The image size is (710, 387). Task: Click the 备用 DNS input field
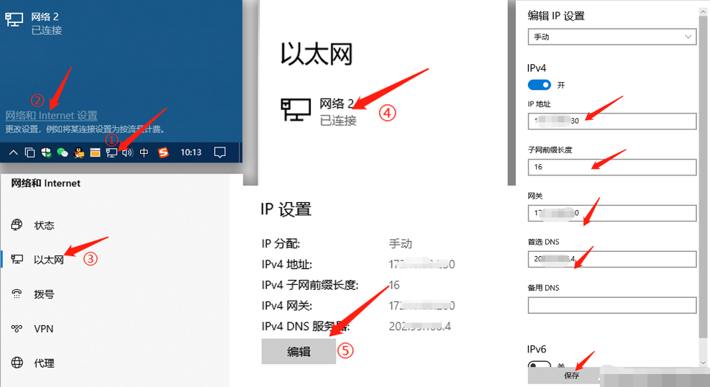pyautogui.click(x=612, y=305)
